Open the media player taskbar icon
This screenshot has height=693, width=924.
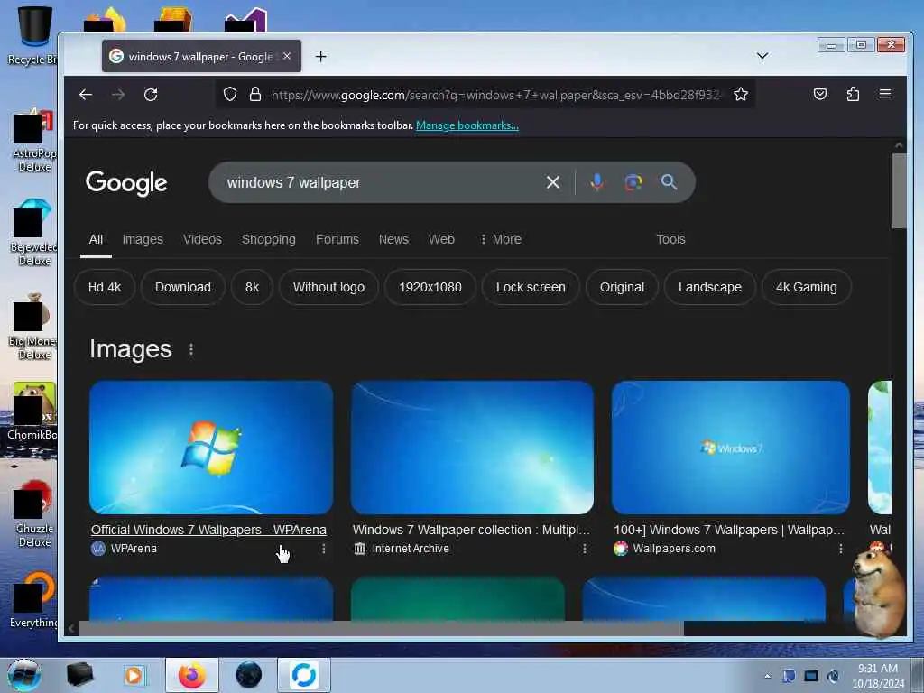click(x=134, y=675)
